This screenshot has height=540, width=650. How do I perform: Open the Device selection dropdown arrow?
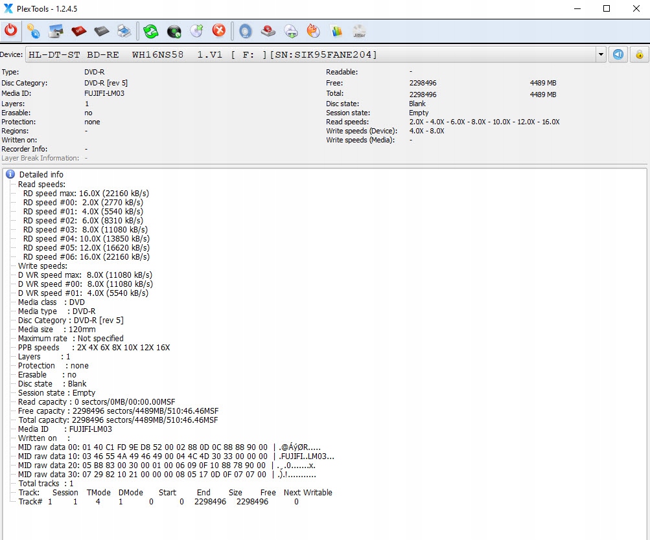(601, 54)
